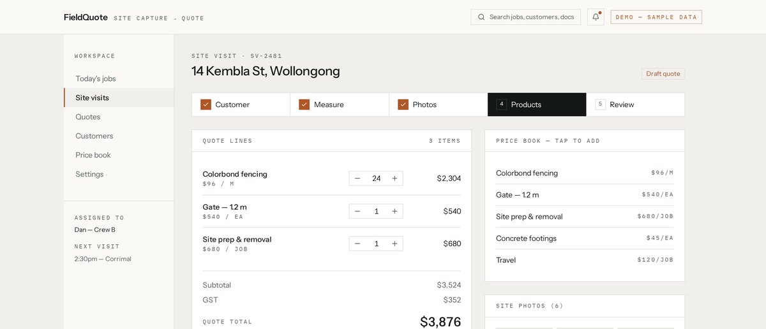Decrease Gate — 1.2 m quantity
This screenshot has width=766, height=329.
(357, 211)
